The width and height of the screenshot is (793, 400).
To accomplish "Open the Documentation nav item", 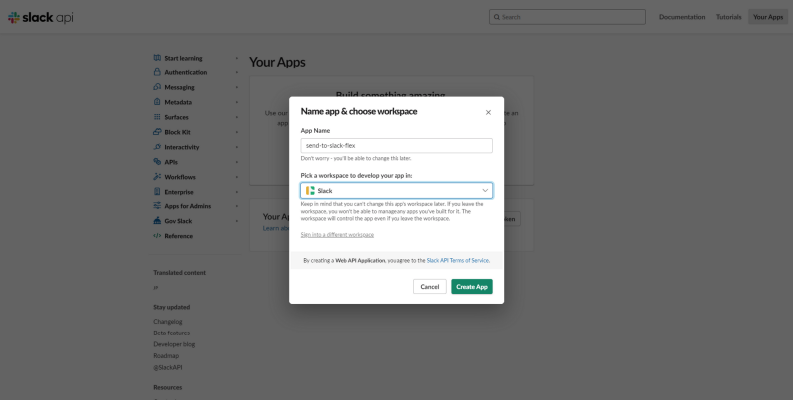I will tap(682, 17).
